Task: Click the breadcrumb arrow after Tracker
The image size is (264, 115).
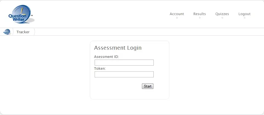Action: (34, 32)
